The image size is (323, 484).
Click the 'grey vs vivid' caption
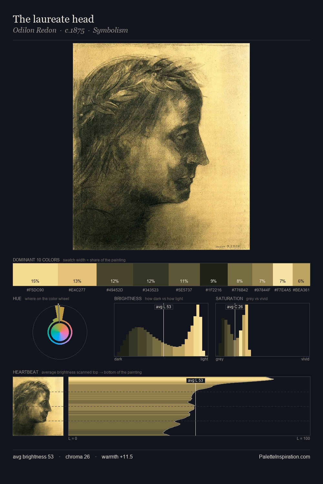[x=257, y=299]
